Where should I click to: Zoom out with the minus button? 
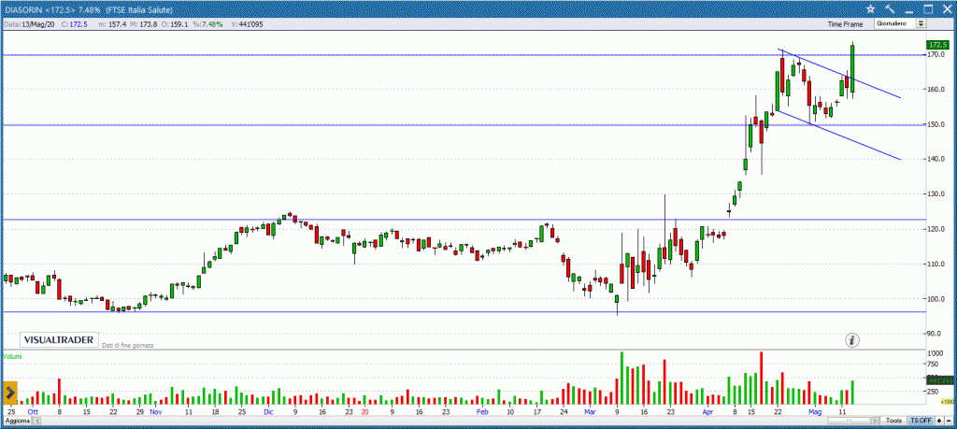[948, 422]
